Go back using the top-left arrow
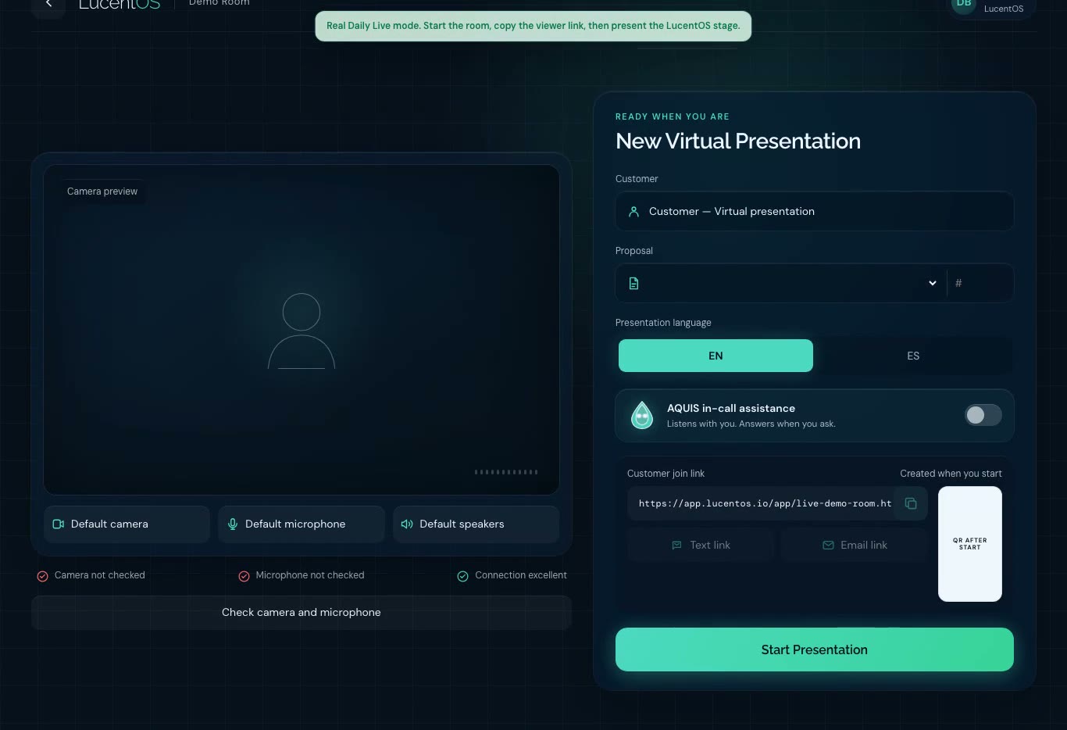The image size is (1067, 730). pyautogui.click(x=48, y=5)
